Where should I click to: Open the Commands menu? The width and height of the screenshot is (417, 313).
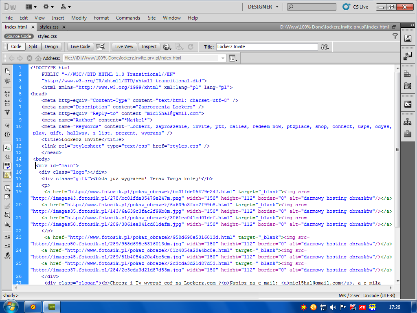tap(128, 18)
